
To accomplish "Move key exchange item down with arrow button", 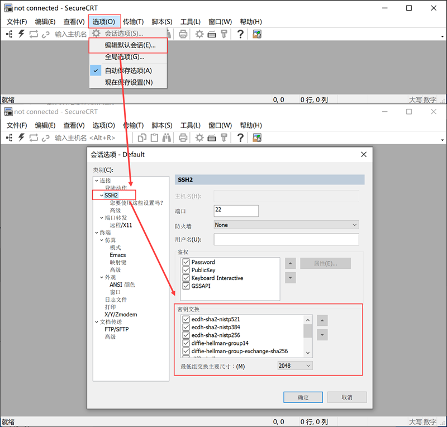I will tap(322, 335).
